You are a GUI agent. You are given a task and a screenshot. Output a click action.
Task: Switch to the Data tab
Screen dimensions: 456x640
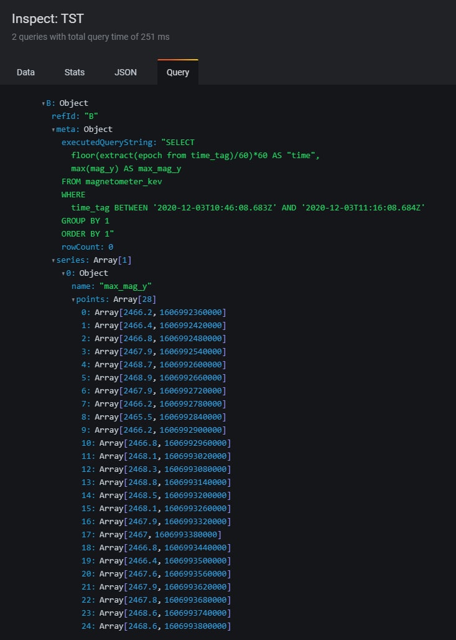point(26,72)
